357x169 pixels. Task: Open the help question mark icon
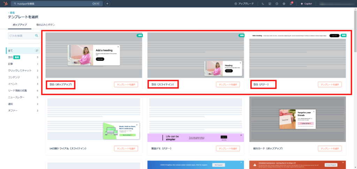pyautogui.click(x=277, y=3)
